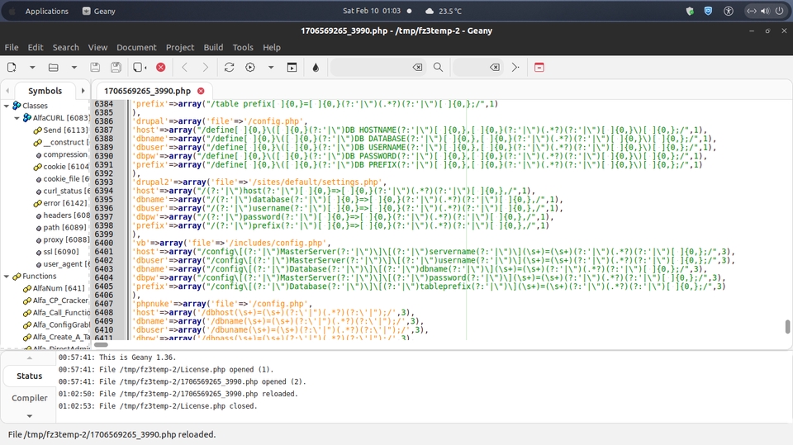Viewport: 793px width, 445px height.
Task: Revert the current file toolbar icon
Action: 140,67
